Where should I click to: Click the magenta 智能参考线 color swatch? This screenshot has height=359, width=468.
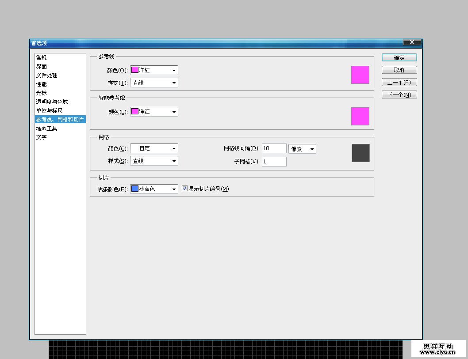[x=360, y=116]
